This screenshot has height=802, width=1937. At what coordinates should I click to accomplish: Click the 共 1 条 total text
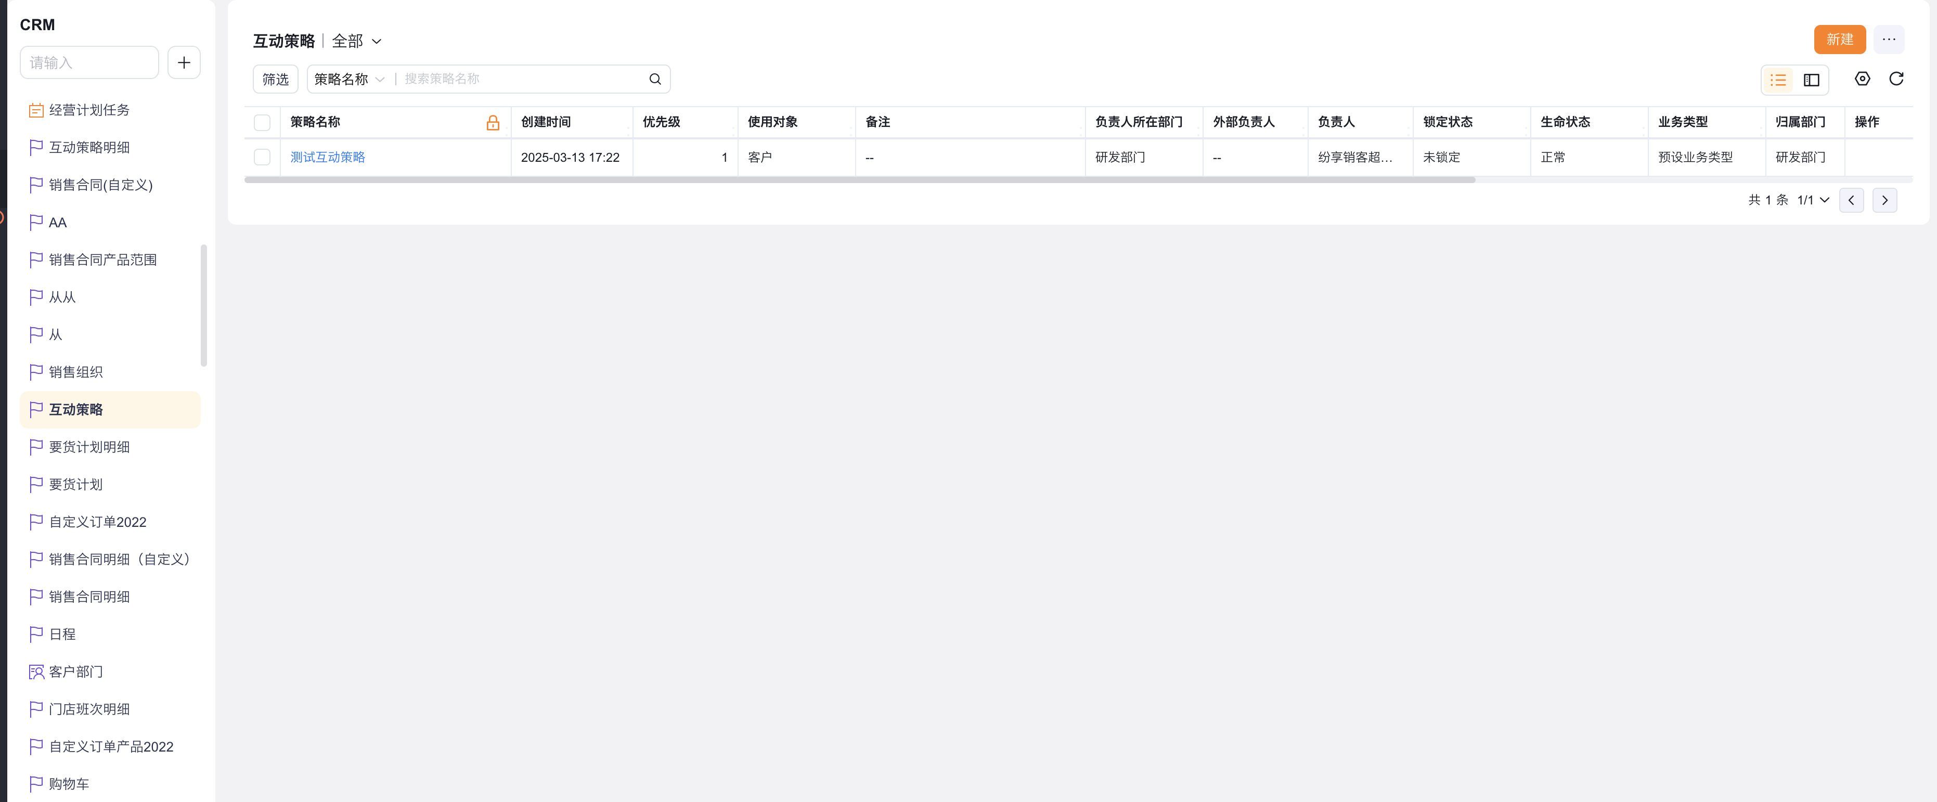pos(1768,200)
